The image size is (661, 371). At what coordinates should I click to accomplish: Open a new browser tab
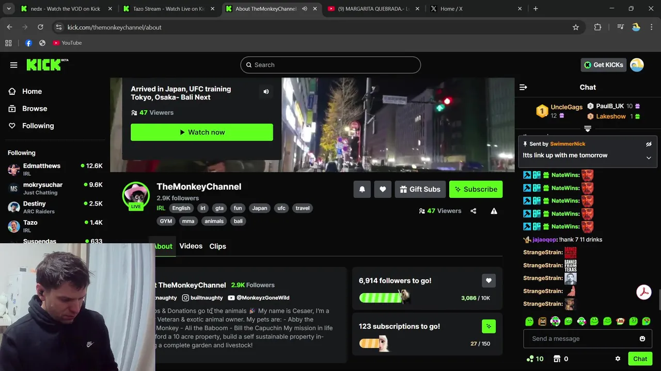coord(536,9)
